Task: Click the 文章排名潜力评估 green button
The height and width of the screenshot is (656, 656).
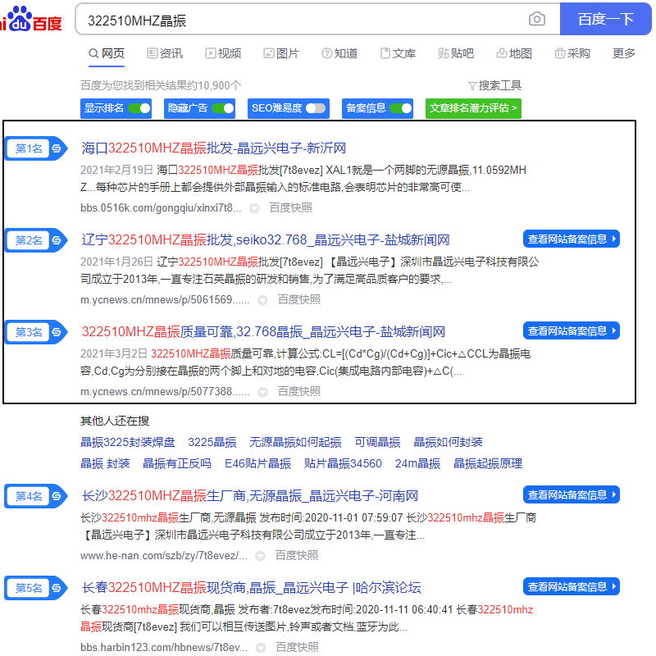Action: pyautogui.click(x=473, y=108)
